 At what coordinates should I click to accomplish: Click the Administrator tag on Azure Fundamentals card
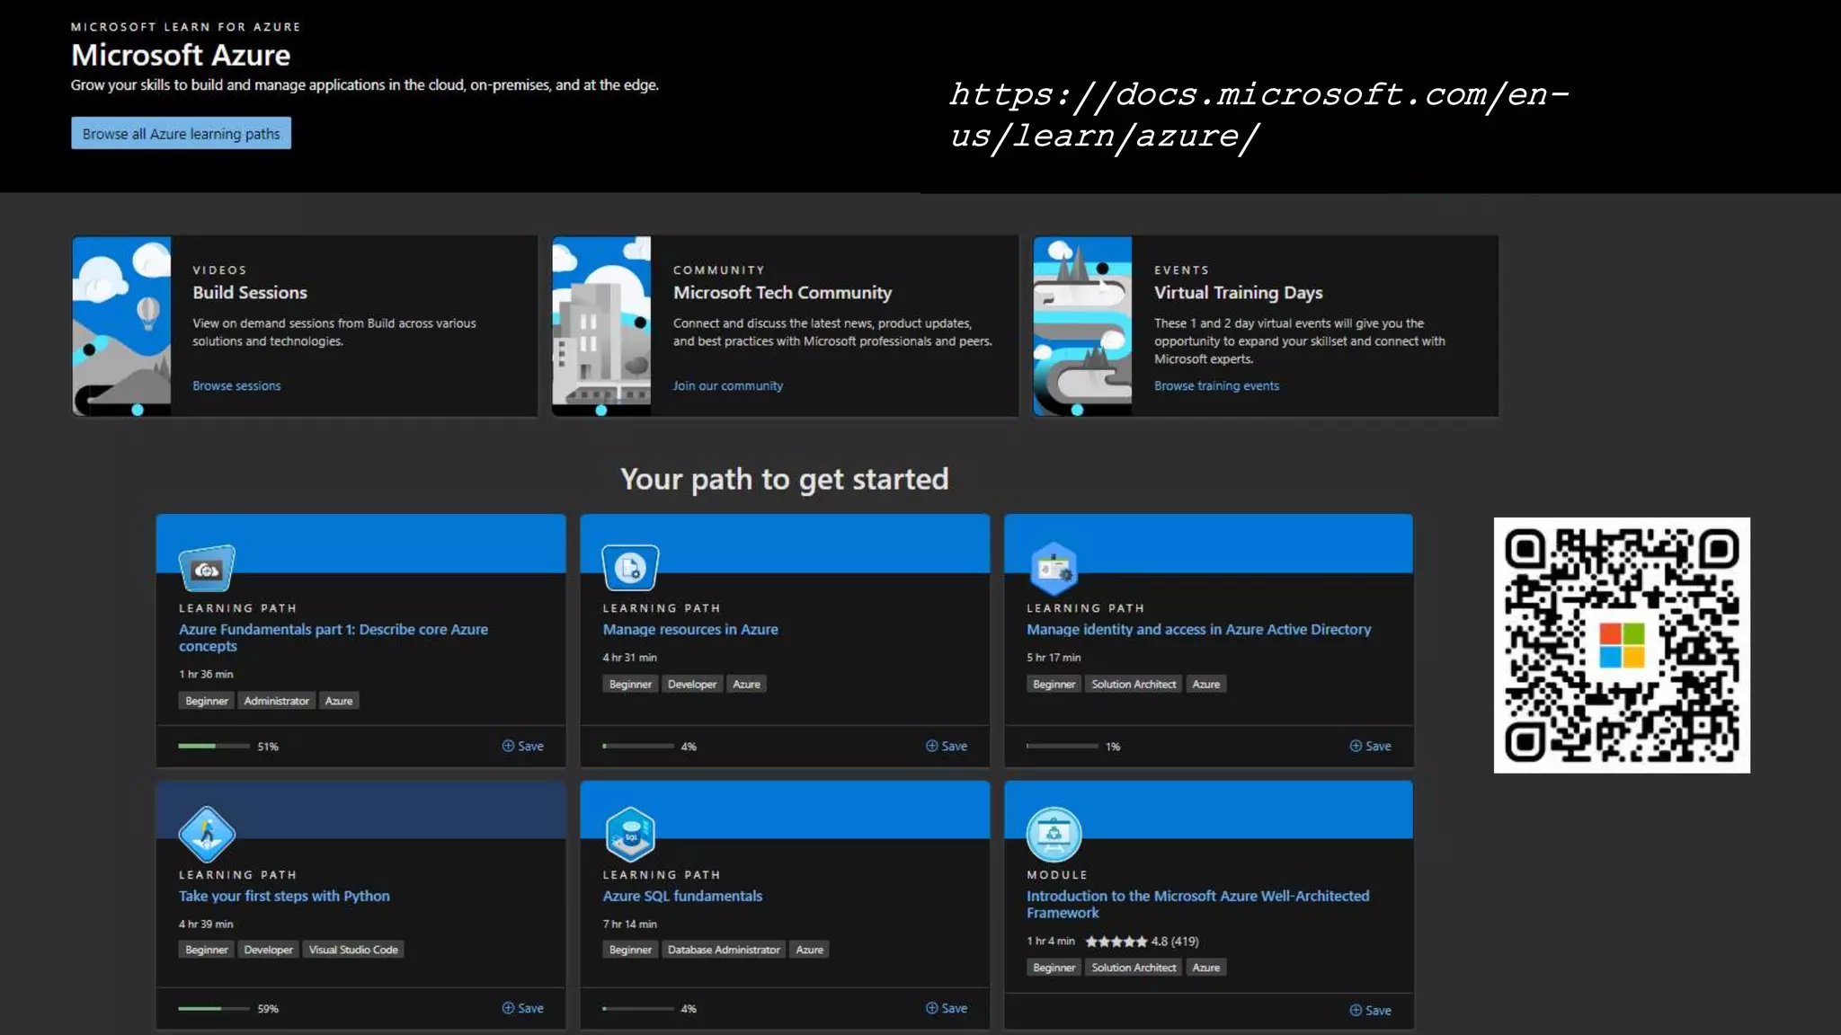tap(276, 701)
